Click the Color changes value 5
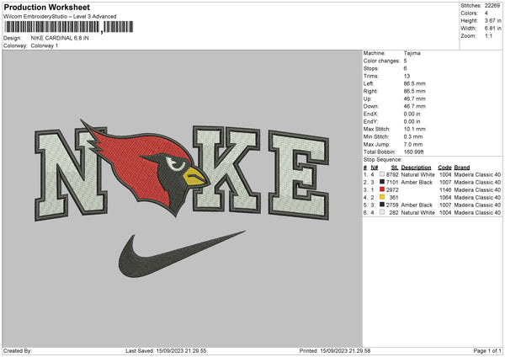This screenshot has width=505, height=357. [405, 61]
